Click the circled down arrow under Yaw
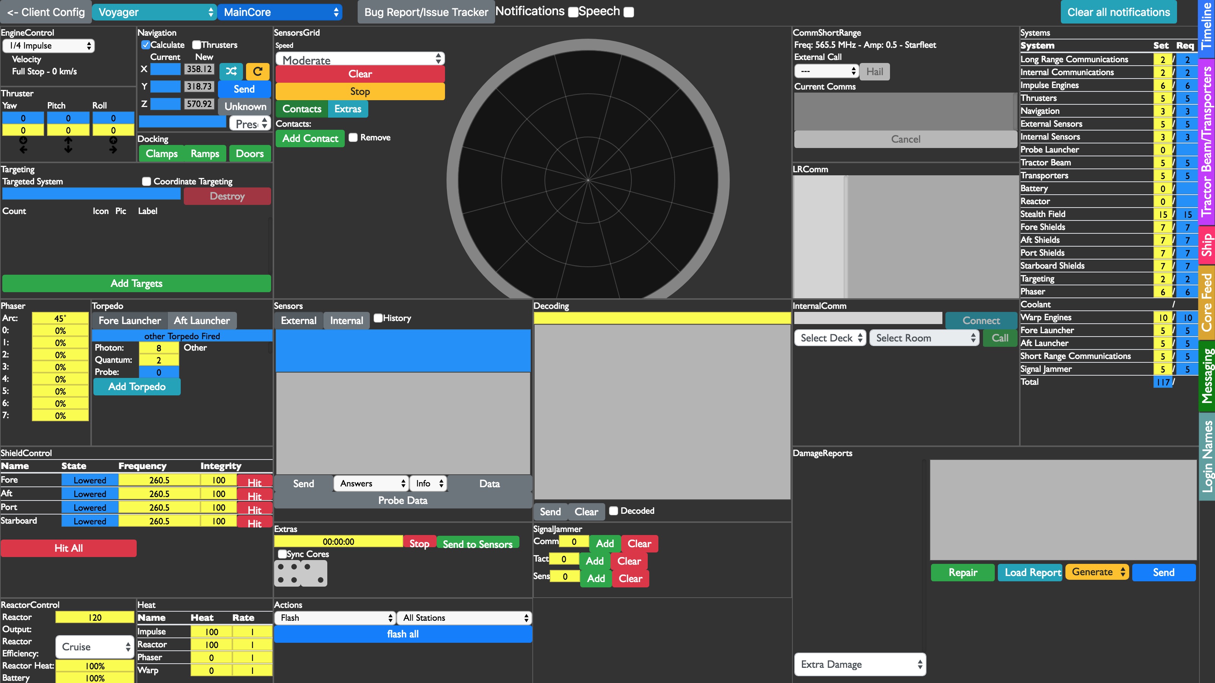Image resolution: width=1215 pixels, height=683 pixels. 23,140
